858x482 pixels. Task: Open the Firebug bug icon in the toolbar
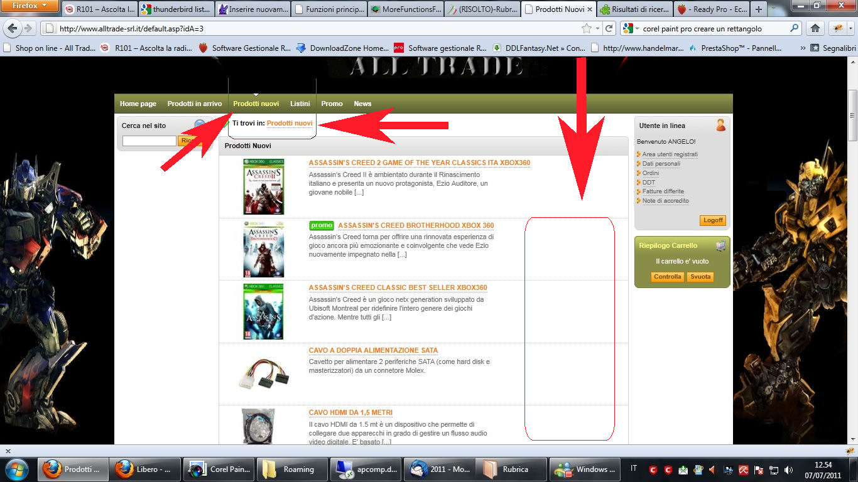click(838, 28)
